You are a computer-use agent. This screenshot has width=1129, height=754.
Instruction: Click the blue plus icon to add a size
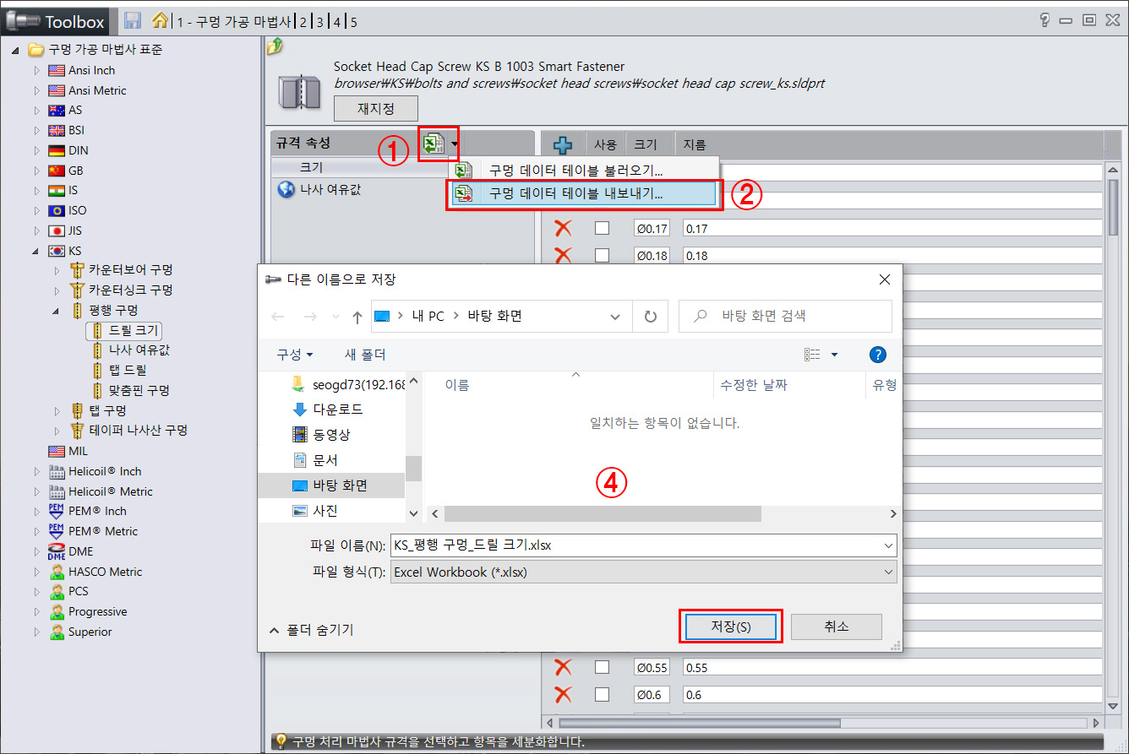click(x=563, y=144)
